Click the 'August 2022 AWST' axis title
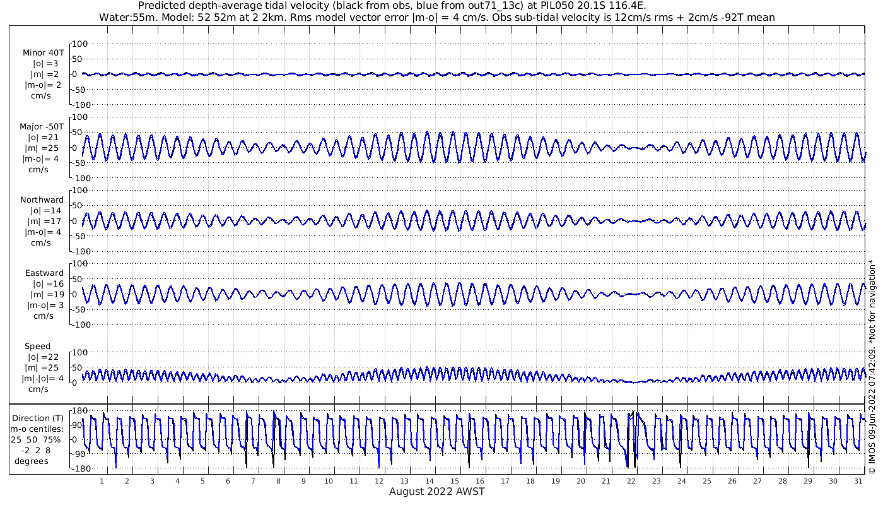Viewport: 883px width, 505px height. (436, 491)
